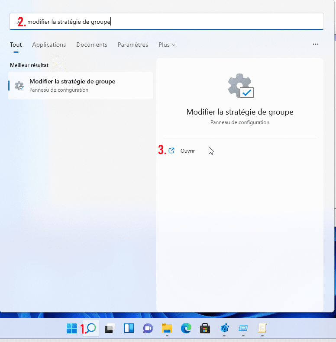Switch to the Paramètres tab

pos(133,45)
